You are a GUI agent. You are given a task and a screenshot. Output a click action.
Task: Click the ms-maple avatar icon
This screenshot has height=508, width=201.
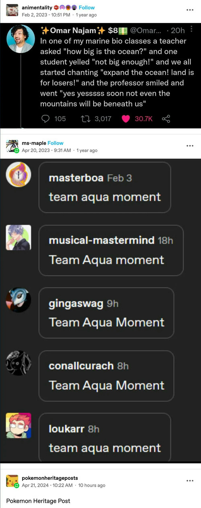12,146
